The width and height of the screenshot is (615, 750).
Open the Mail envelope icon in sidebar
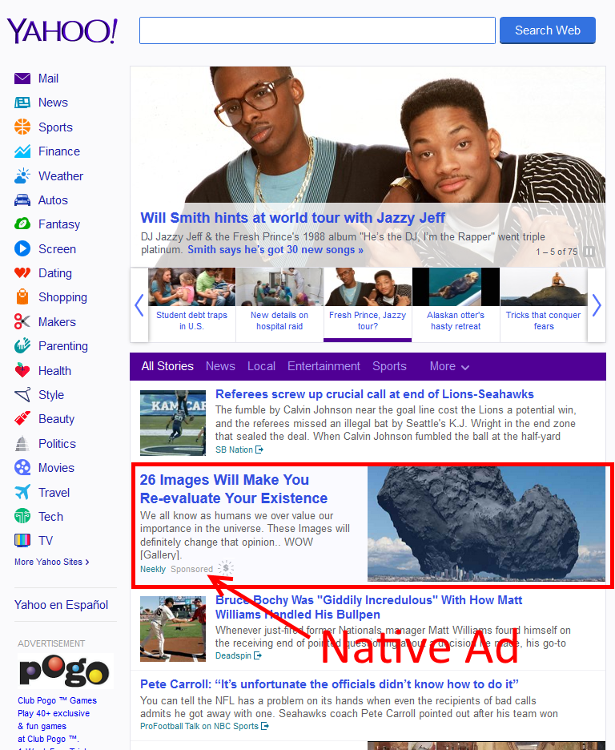pos(22,79)
